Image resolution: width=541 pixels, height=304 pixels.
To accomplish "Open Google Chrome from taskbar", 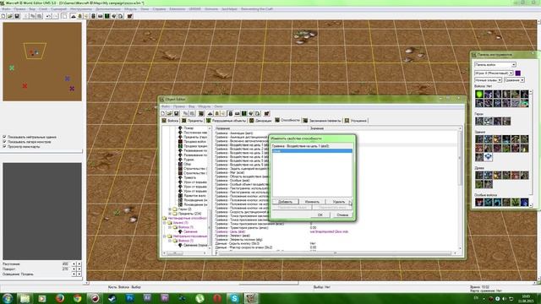I will pos(77,298).
